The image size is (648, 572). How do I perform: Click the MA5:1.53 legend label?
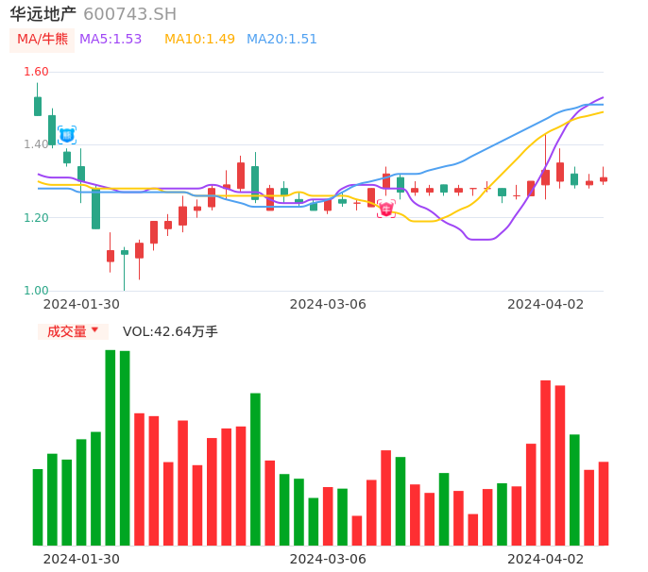click(111, 40)
